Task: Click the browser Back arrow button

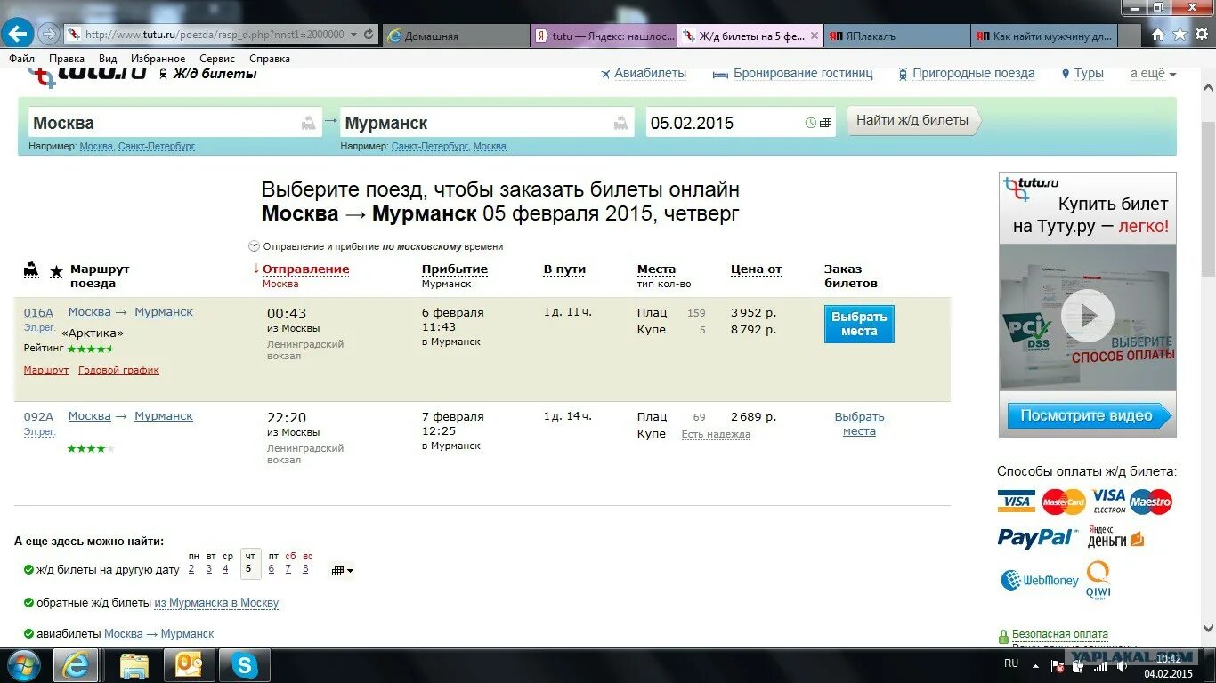Action: 17,34
